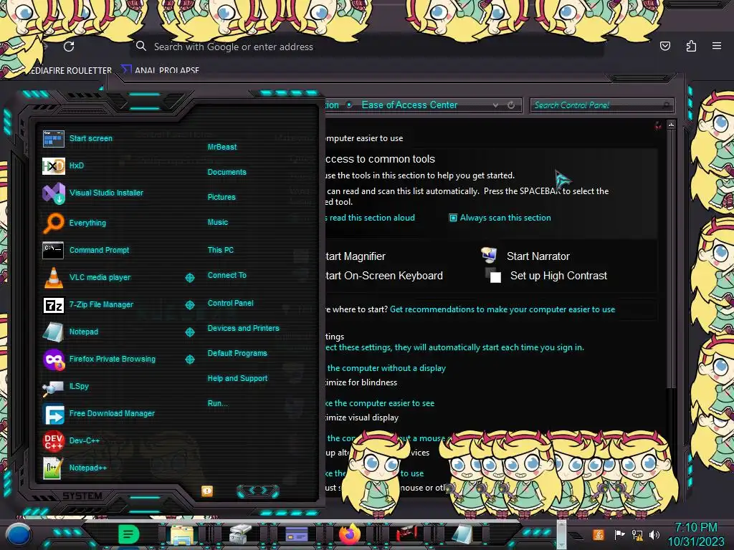Open Devices and Printers

point(244,328)
